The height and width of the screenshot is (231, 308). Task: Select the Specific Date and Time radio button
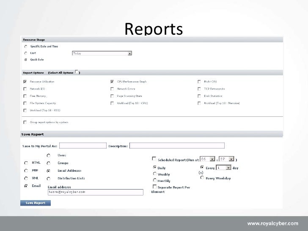pyautogui.click(x=26, y=47)
